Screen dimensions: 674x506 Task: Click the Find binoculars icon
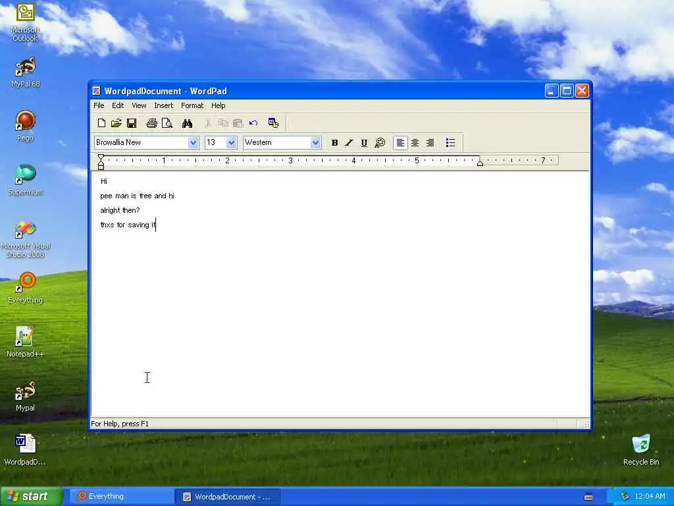[x=187, y=123]
